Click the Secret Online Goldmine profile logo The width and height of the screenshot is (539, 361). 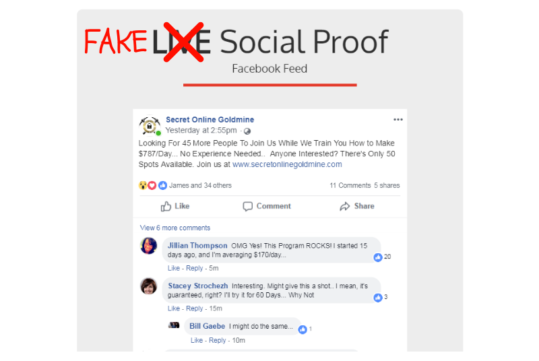coord(150,126)
